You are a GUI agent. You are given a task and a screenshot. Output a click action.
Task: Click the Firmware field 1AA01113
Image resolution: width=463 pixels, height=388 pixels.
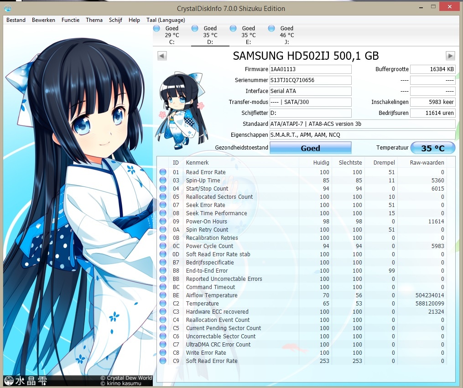310,69
